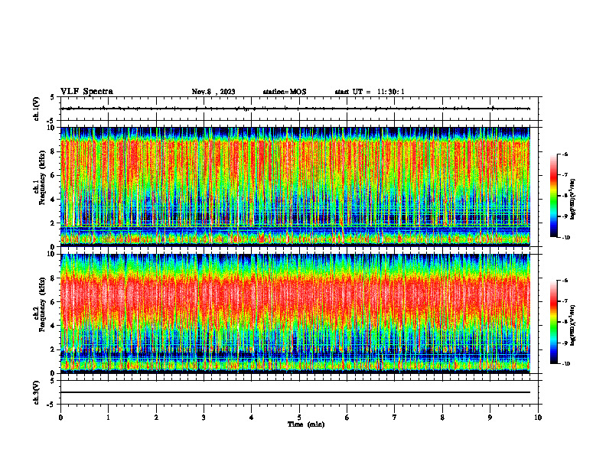Click the time axis tick label '0'
Screen dimensions: 606x468
(x=60, y=418)
